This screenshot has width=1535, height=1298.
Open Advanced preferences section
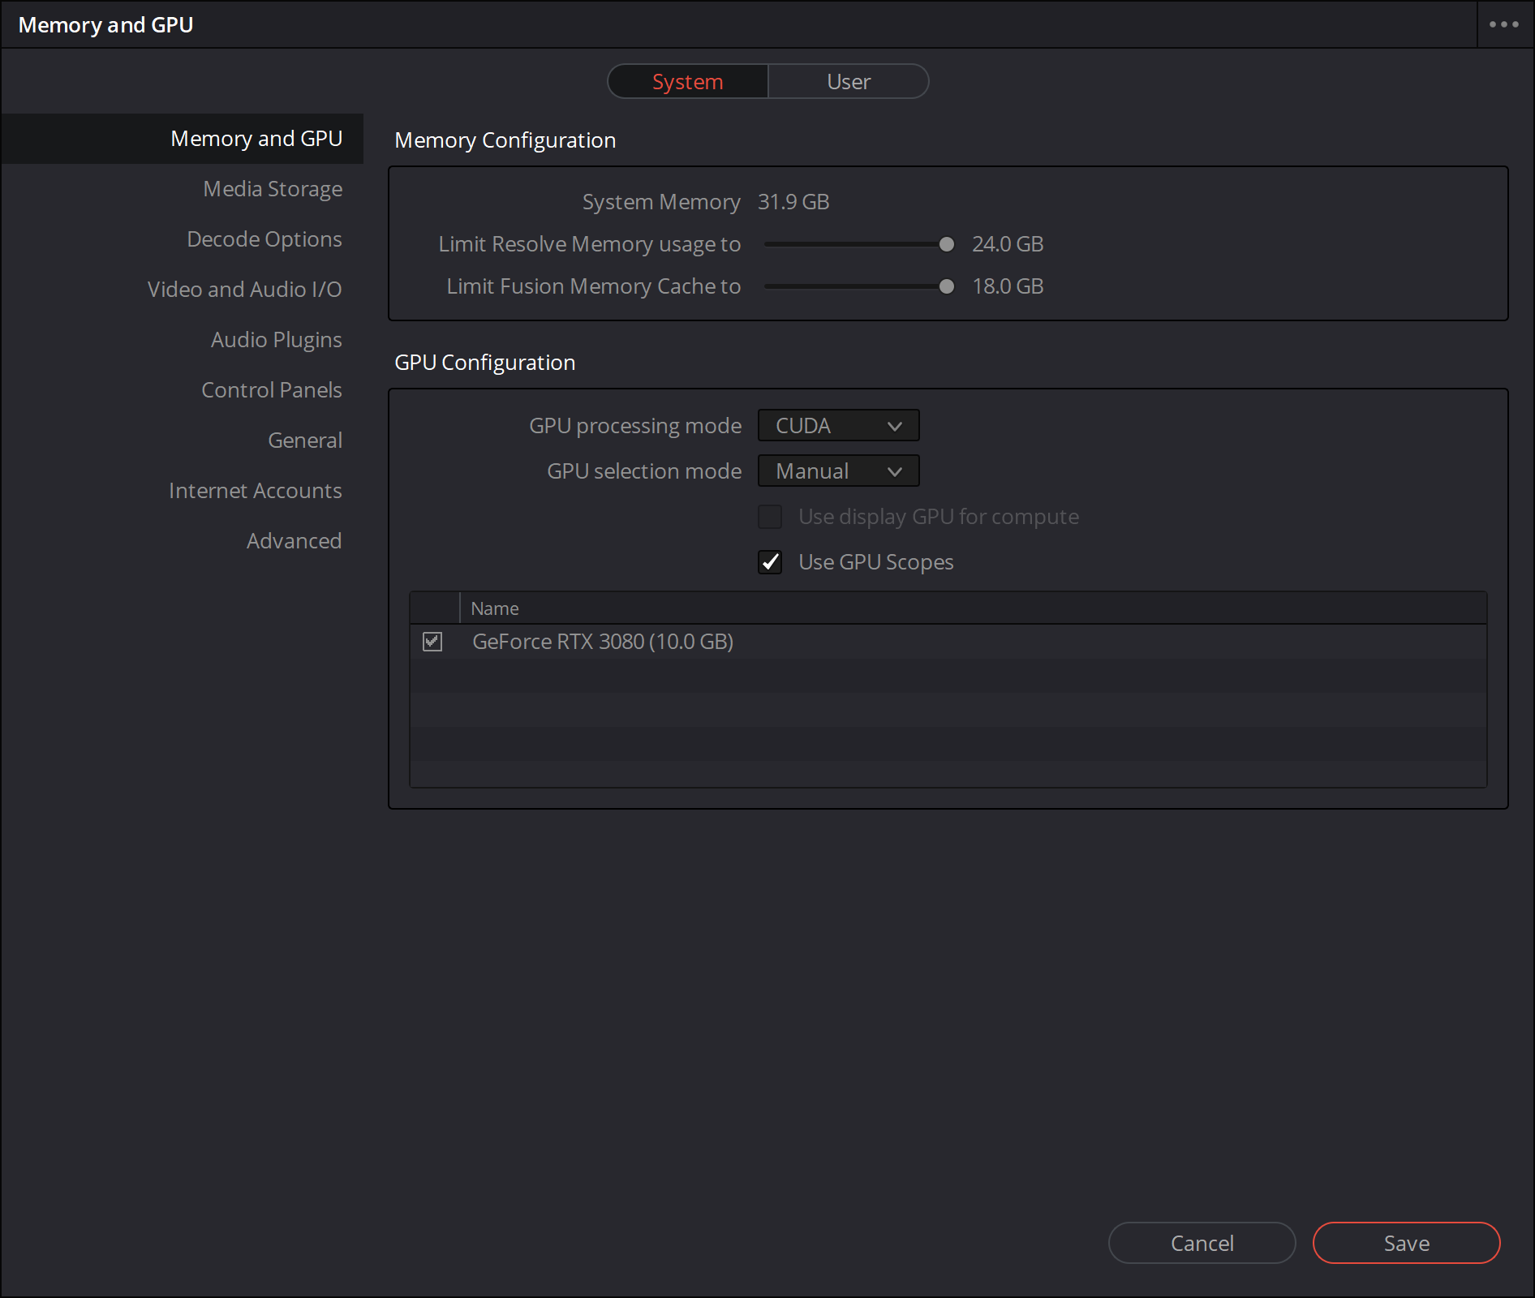pos(294,541)
